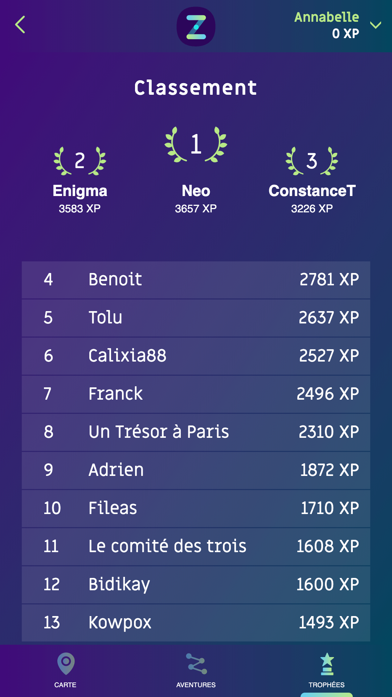Open the Carte map pin icon
Viewport: 392px width, 697px height.
coord(66,664)
